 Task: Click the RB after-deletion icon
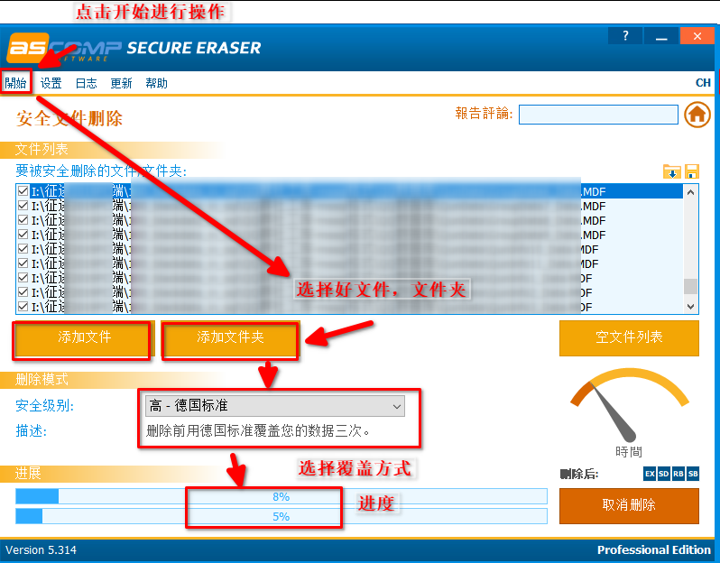678,474
